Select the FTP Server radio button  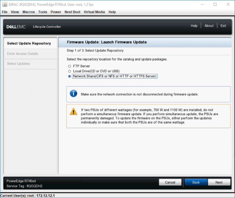[x=69, y=66]
